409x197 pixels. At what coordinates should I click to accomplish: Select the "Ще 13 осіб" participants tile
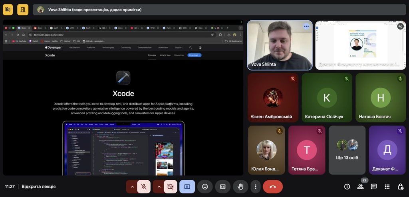[x=347, y=150]
